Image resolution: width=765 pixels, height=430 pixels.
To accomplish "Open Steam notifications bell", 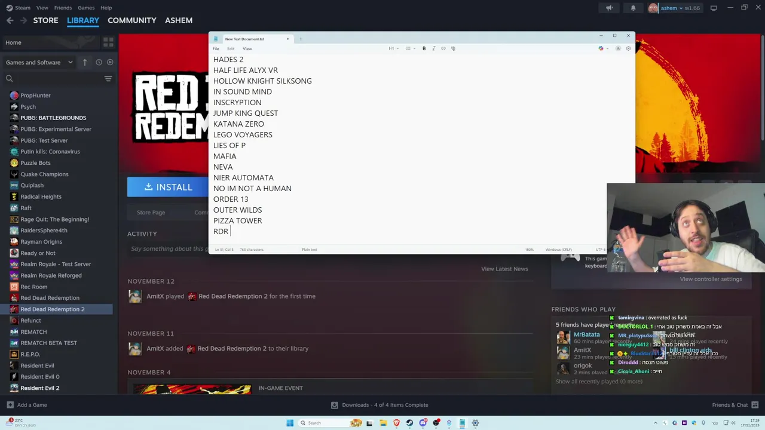I will pos(633,8).
